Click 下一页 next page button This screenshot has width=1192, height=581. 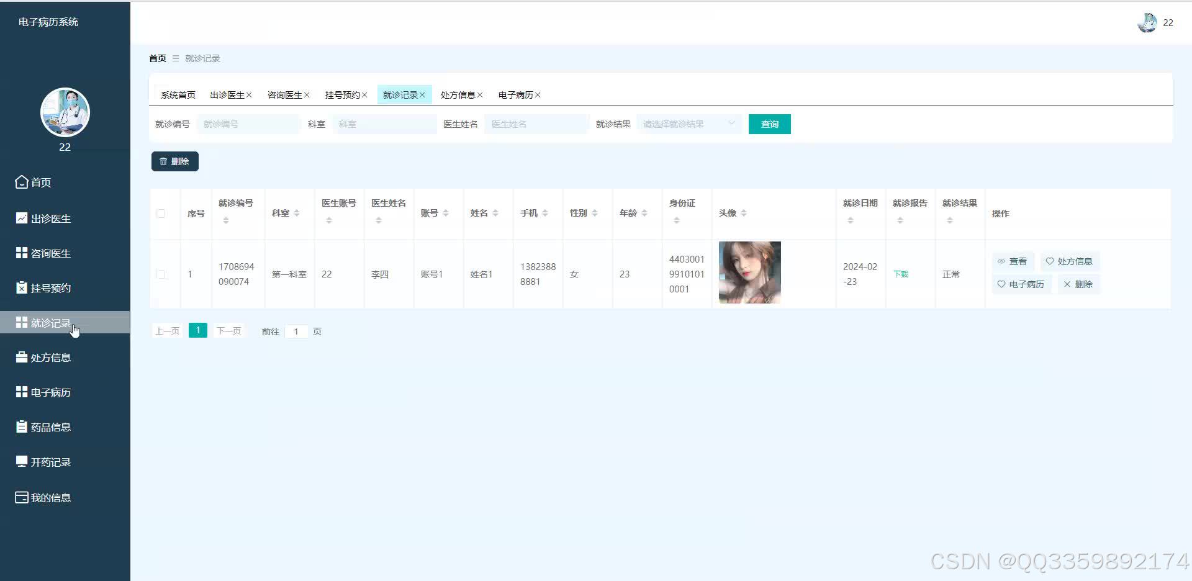coord(228,331)
